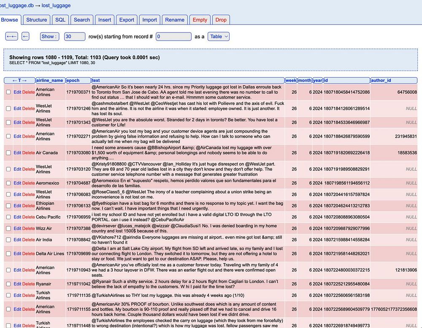Click the id value 1807225212955480084
422x328 pixels.
(x=346, y=284)
